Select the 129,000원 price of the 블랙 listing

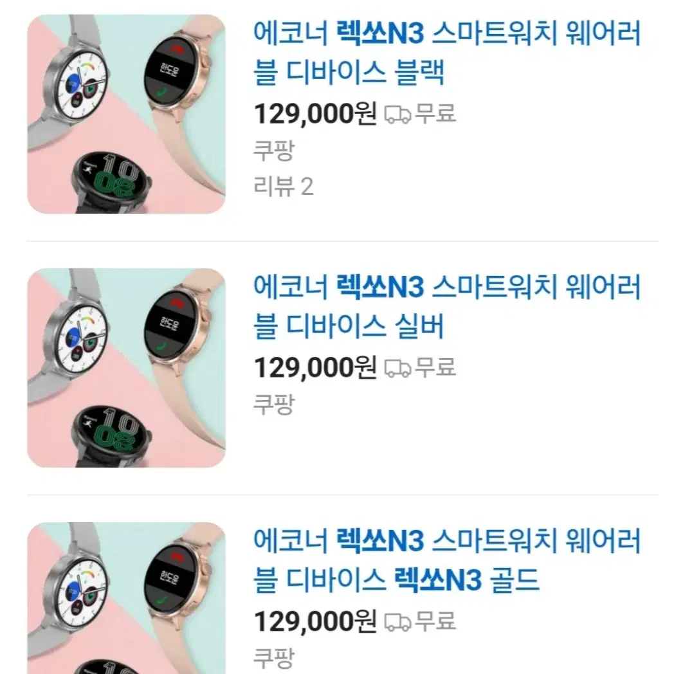tap(316, 114)
